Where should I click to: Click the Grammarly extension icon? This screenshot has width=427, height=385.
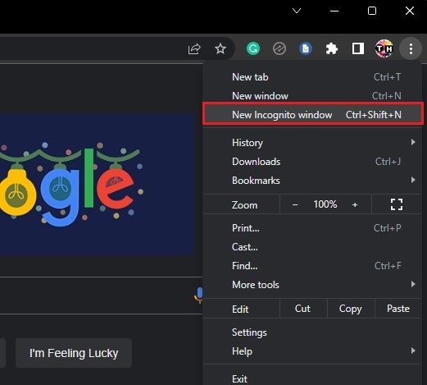click(x=253, y=49)
